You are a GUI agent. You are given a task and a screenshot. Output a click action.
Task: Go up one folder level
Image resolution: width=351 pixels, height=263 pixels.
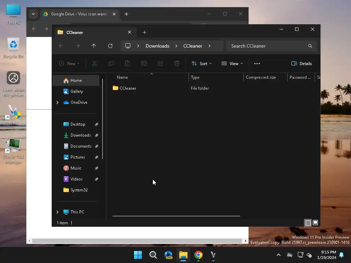coord(94,46)
